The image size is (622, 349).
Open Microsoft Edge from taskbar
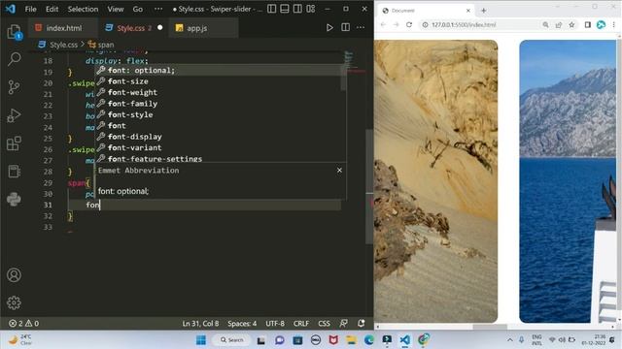coord(369,340)
